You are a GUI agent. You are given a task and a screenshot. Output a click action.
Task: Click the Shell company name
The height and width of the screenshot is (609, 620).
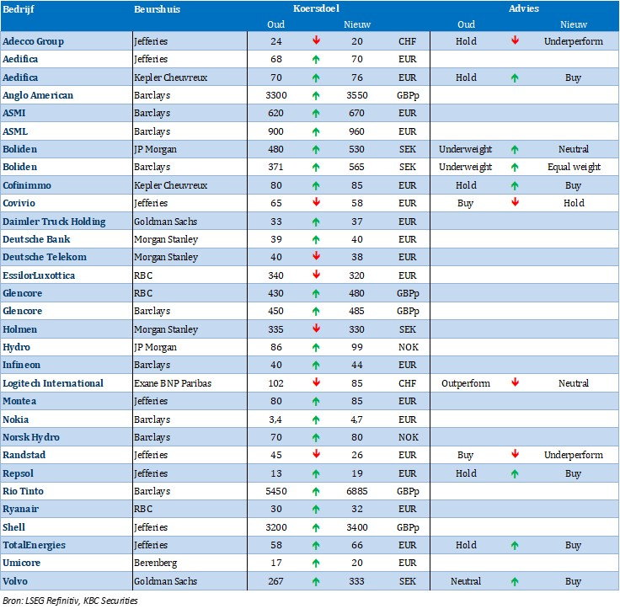point(16,527)
